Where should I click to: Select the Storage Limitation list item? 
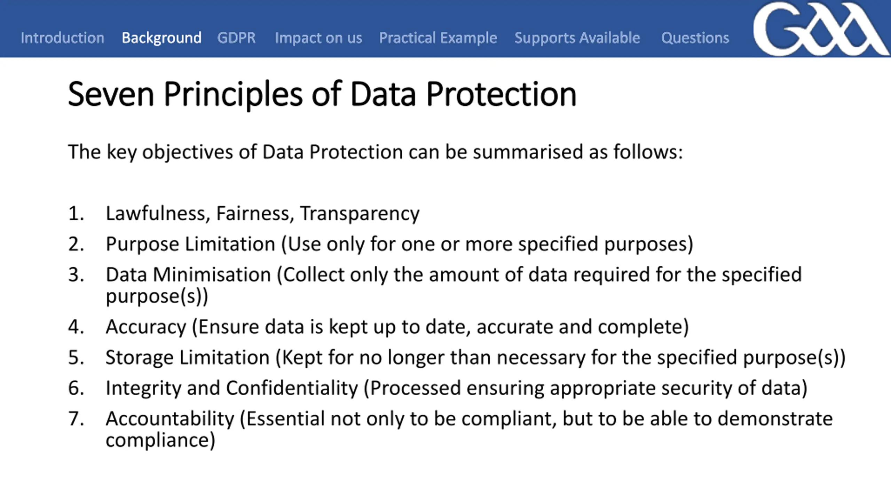(x=475, y=358)
